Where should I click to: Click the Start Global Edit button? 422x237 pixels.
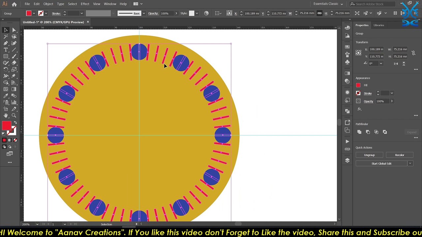[x=381, y=164]
